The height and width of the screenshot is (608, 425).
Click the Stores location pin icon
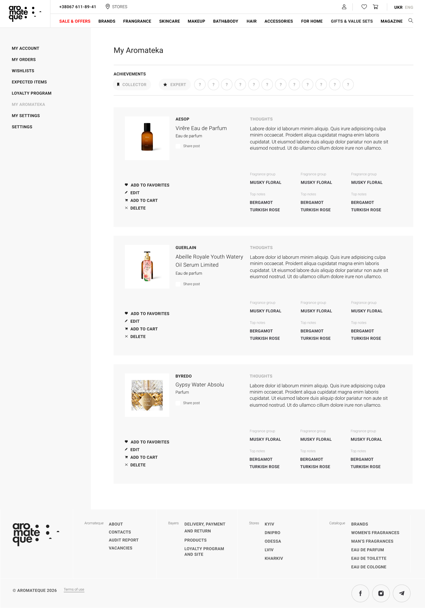108,7
